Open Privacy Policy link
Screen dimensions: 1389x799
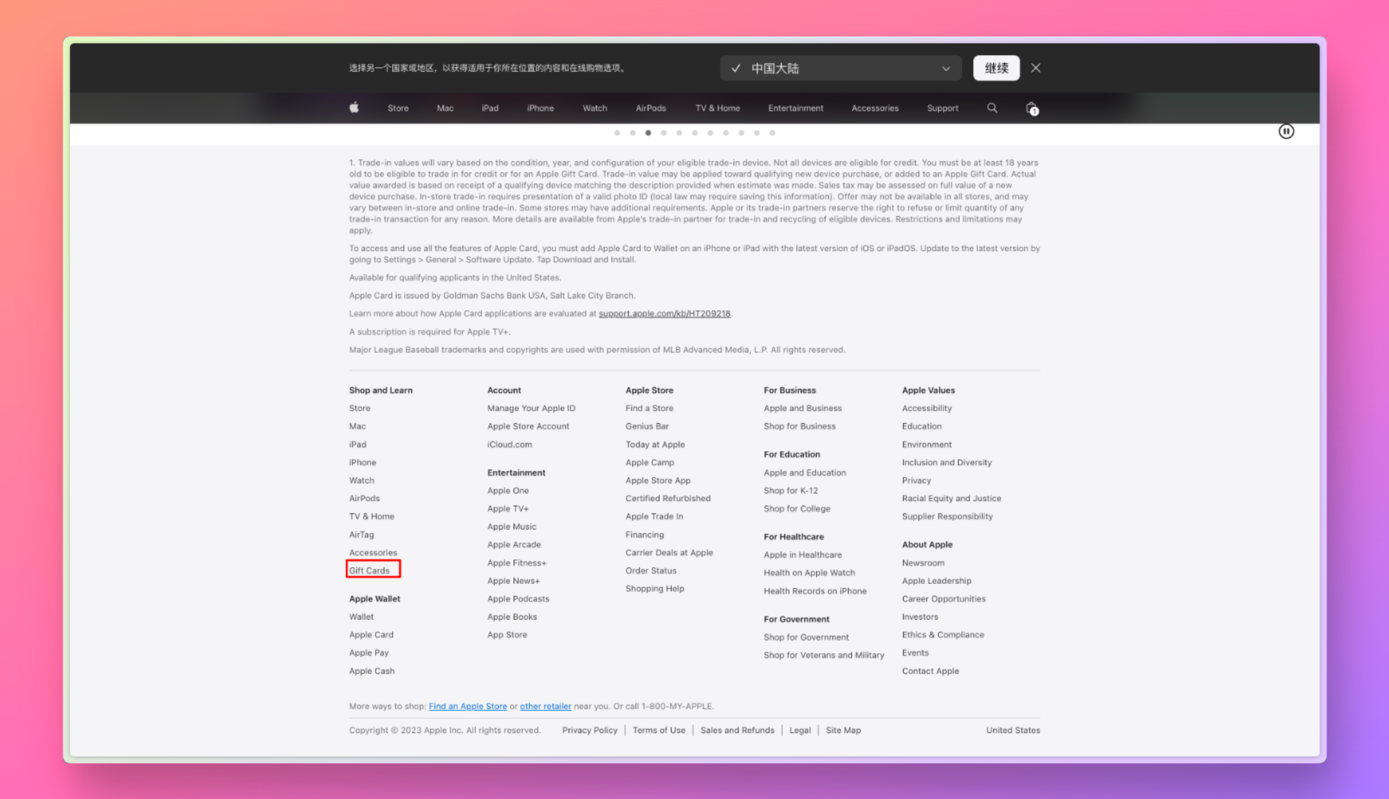click(x=590, y=730)
